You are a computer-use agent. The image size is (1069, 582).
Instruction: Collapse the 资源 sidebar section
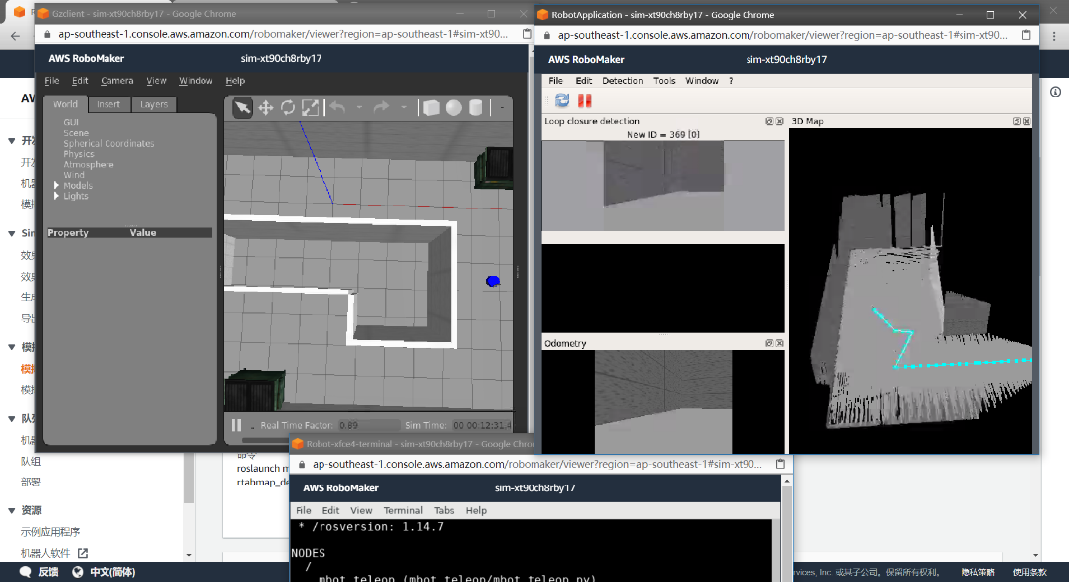click(11, 510)
